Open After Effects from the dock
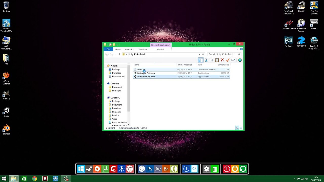Image resolution: width=324 pixels, height=182 pixels. (x=158, y=169)
